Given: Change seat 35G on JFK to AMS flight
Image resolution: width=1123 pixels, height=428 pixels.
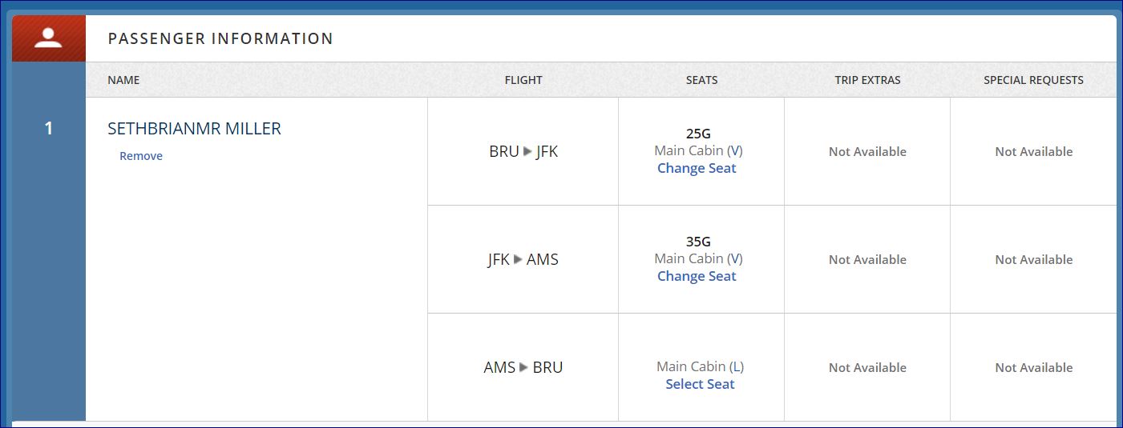Looking at the screenshot, I should (x=697, y=276).
